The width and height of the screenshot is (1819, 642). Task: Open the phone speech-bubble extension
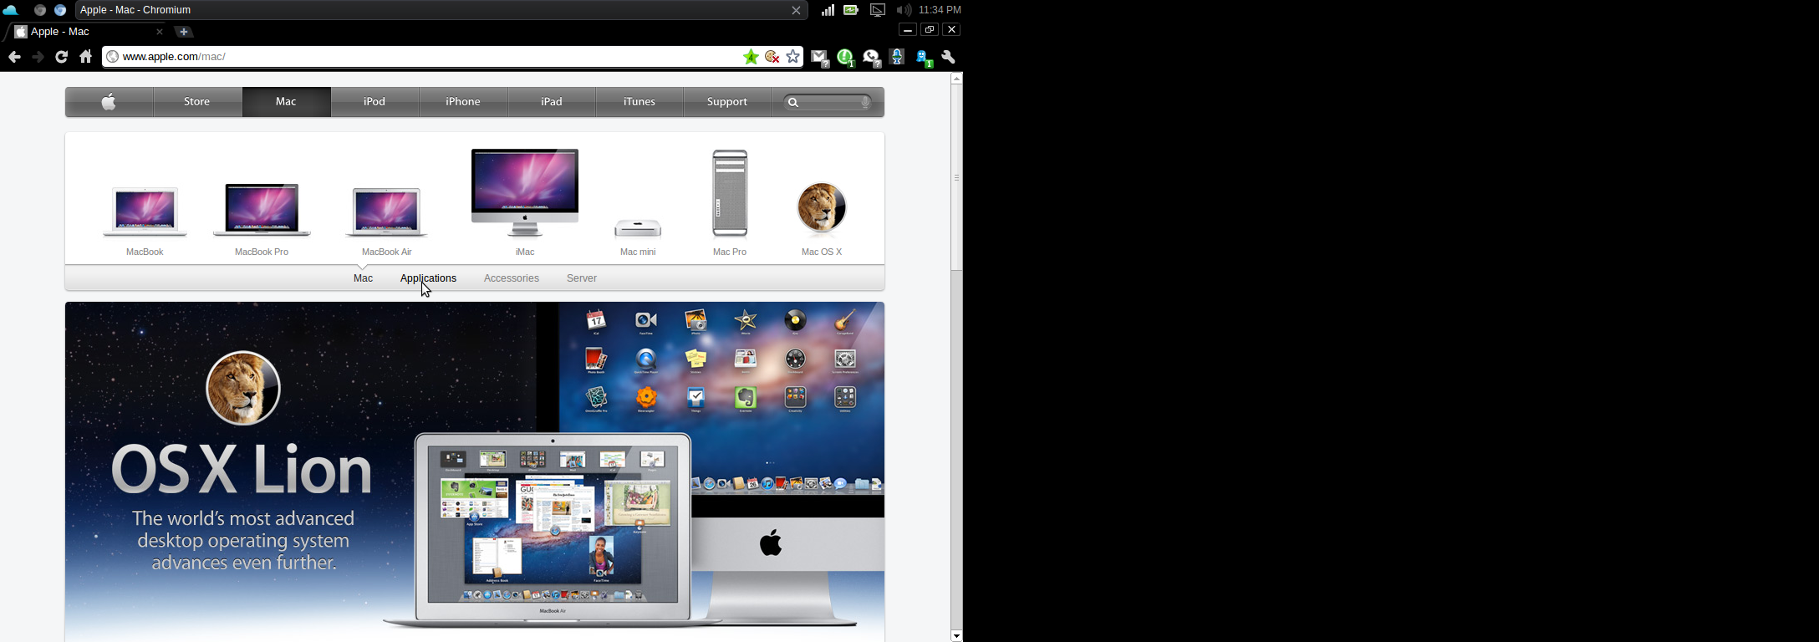tap(872, 58)
